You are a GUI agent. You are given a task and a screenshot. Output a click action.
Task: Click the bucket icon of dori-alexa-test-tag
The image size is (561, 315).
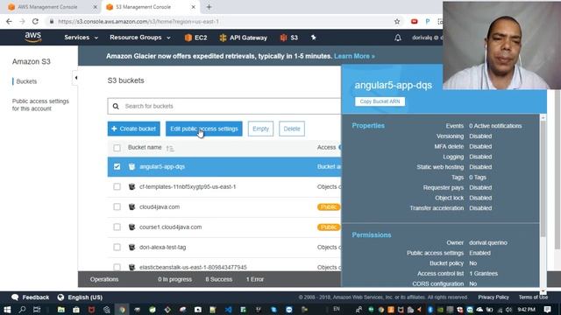click(132, 247)
